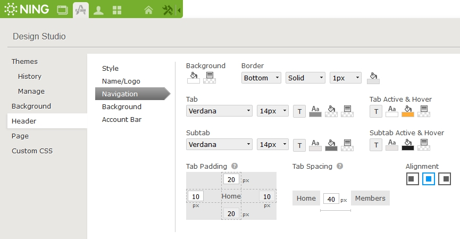Image resolution: width=460 pixels, height=239 pixels.
Task: Open the Border style dropdown showing Solid
Action: point(305,78)
